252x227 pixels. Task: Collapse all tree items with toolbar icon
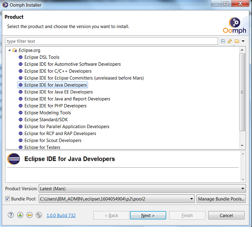(223, 41)
